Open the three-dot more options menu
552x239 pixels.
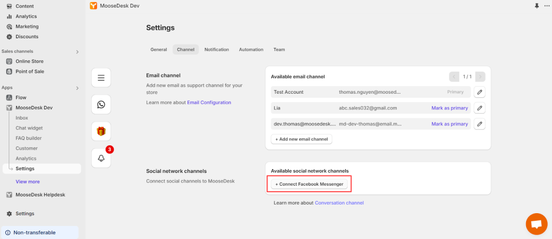547,5
